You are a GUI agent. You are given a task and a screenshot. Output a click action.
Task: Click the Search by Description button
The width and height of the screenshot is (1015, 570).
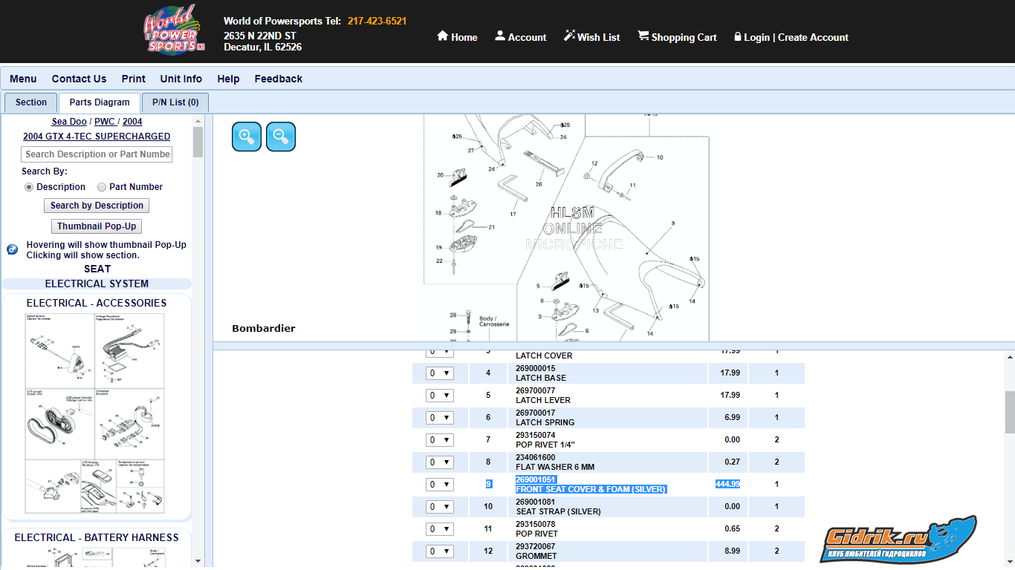pos(97,206)
